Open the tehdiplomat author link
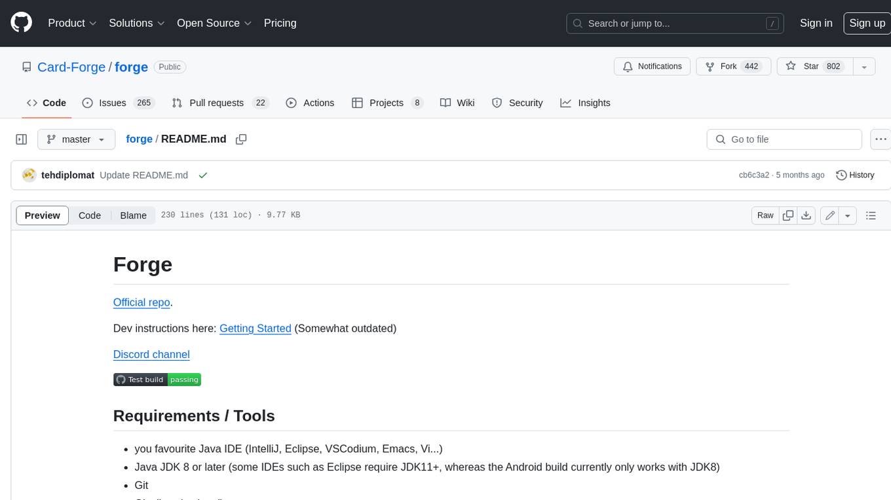This screenshot has height=500, width=891. pyautogui.click(x=67, y=175)
